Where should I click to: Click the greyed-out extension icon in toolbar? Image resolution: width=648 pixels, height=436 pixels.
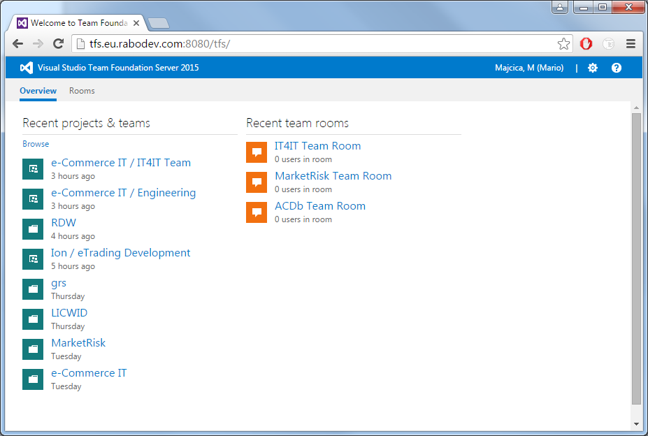pos(608,44)
